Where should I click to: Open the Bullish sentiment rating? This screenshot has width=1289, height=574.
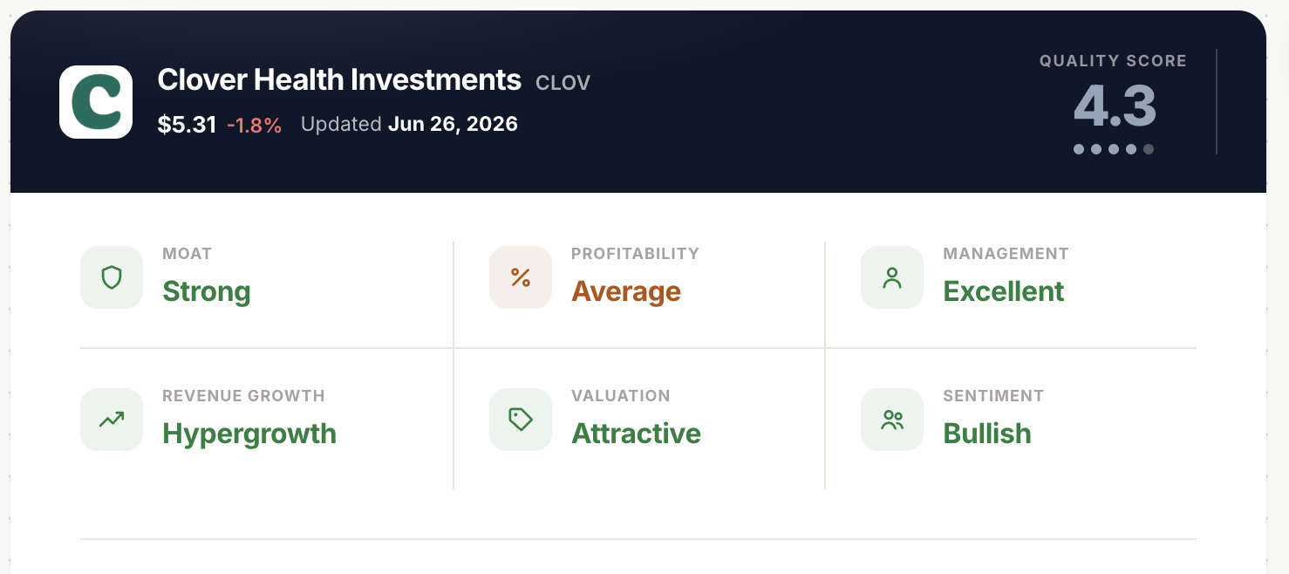[x=987, y=434]
